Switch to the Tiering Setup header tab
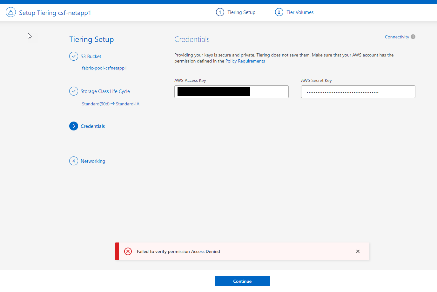The width and height of the screenshot is (437, 292). [x=241, y=12]
